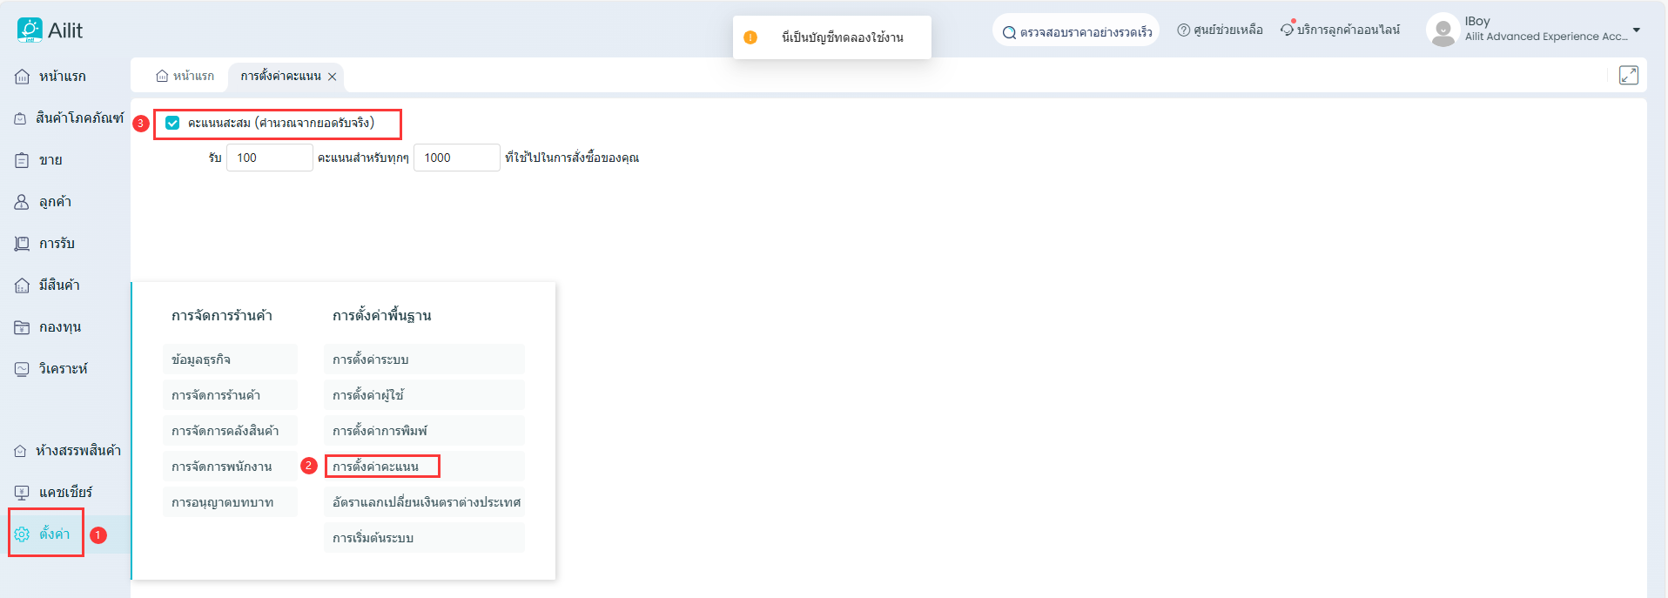Open ลูกค้า in the left sidebar
1668x598 pixels.
(x=55, y=202)
